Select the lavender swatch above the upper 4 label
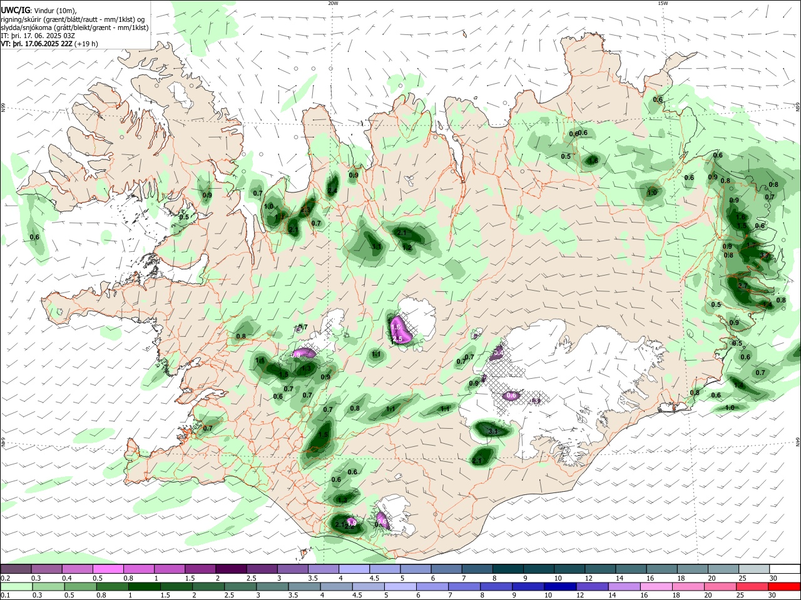This screenshot has width=801, height=600. coord(354,569)
